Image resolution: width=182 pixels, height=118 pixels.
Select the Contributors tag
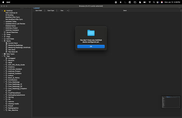coord(13,80)
